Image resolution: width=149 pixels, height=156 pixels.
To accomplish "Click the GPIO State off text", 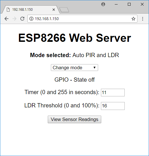I will (75, 80).
